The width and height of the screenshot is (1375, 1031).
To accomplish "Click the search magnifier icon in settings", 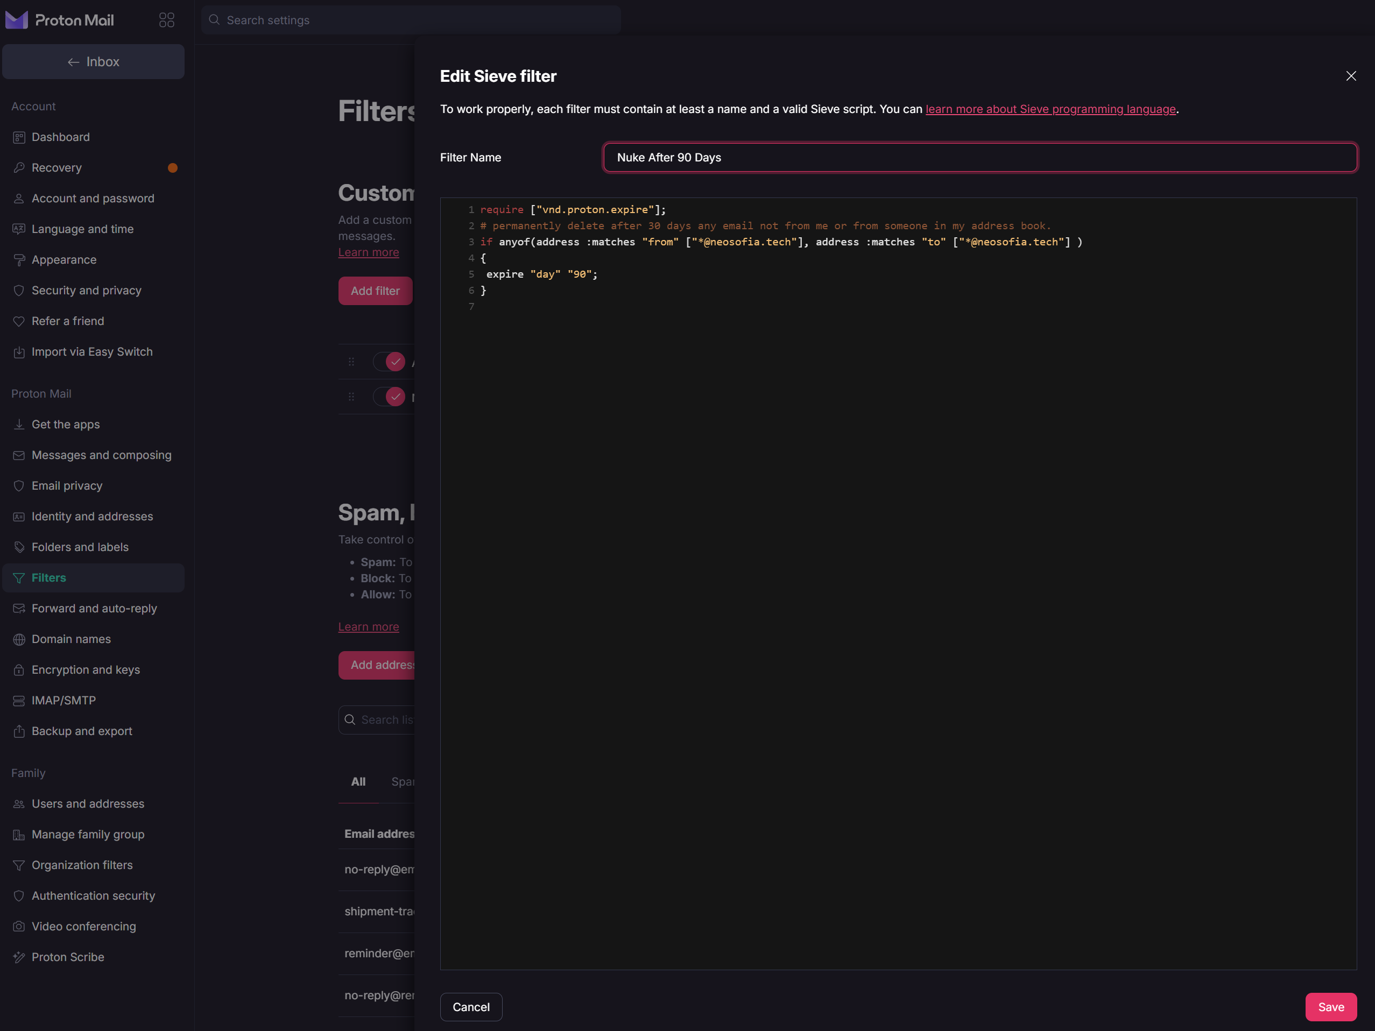I will coord(214,20).
